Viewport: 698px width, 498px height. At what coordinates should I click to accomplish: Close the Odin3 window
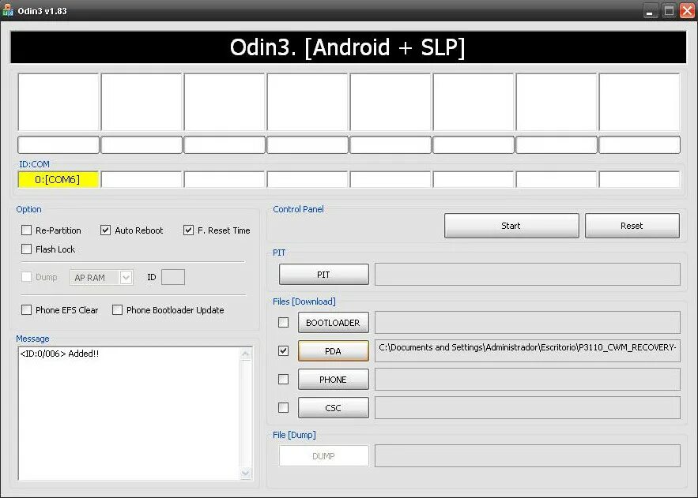click(x=687, y=11)
